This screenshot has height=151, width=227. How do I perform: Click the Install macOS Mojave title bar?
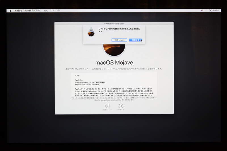[114, 24]
